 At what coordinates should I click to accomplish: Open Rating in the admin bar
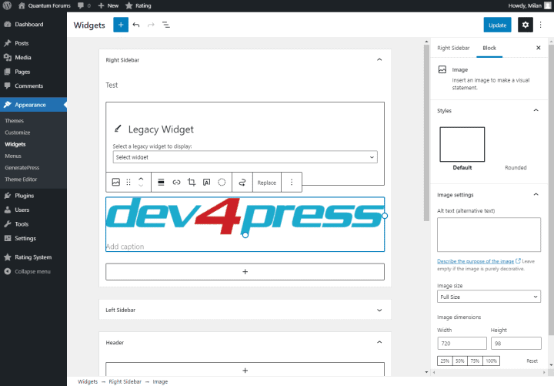[138, 5]
